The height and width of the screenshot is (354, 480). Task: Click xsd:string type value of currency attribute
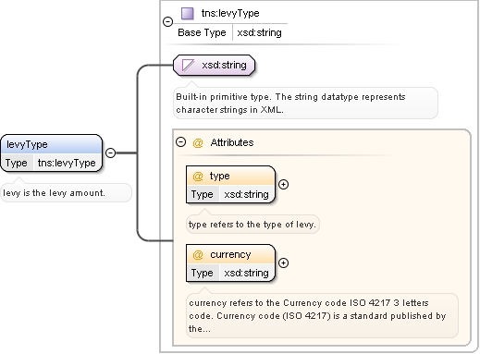pyautogui.click(x=246, y=273)
